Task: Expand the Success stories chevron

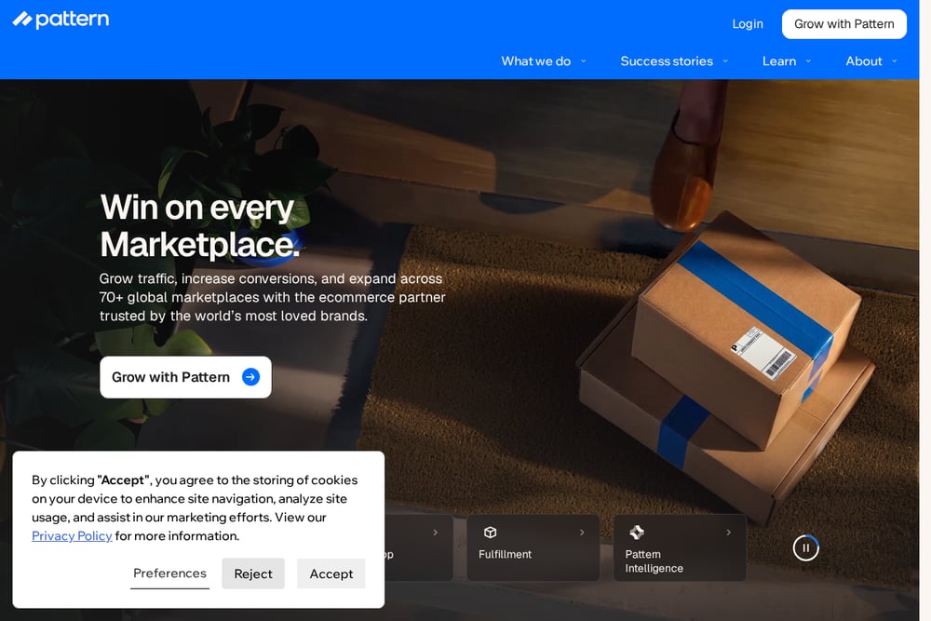Action: click(725, 61)
